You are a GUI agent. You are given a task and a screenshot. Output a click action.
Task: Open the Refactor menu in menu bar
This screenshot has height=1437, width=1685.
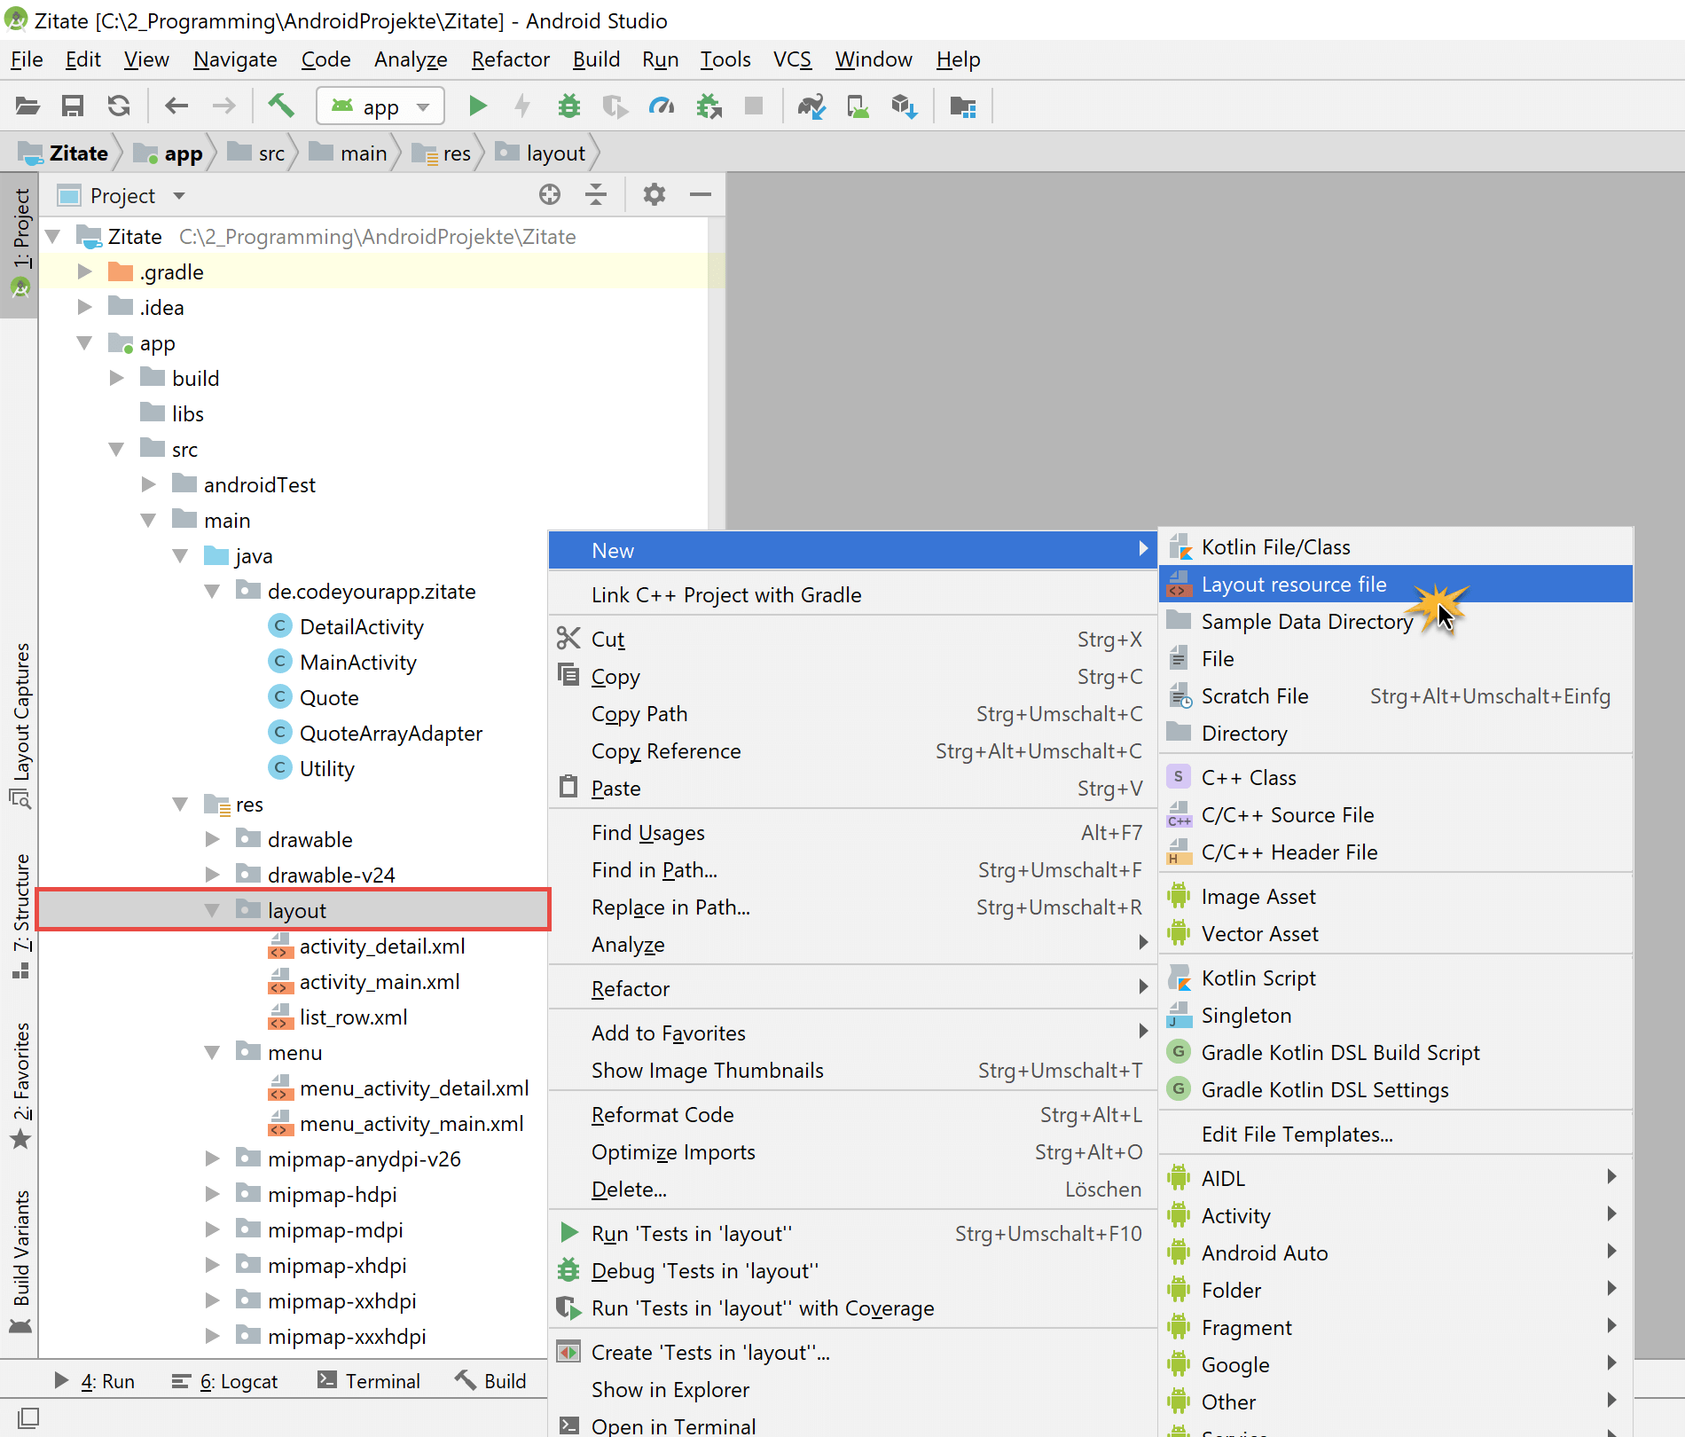click(510, 59)
